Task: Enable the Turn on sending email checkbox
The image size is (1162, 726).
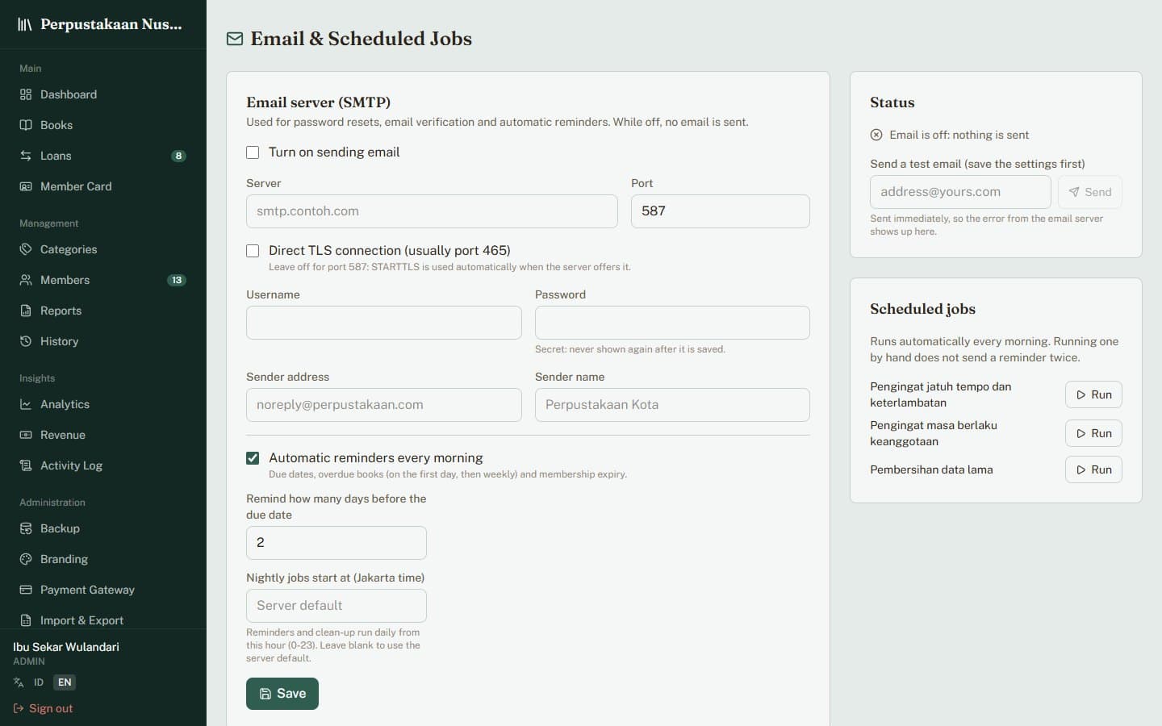Action: click(x=253, y=152)
